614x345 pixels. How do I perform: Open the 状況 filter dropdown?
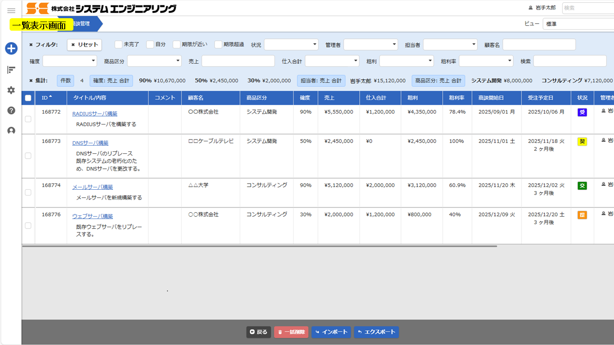coord(291,45)
